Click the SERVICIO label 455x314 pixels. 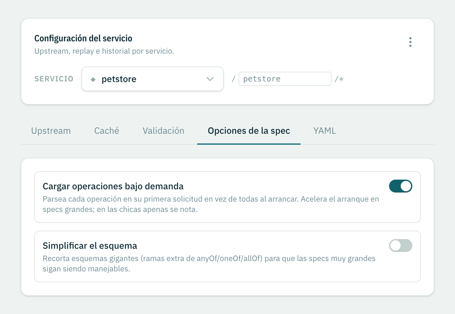(x=54, y=79)
